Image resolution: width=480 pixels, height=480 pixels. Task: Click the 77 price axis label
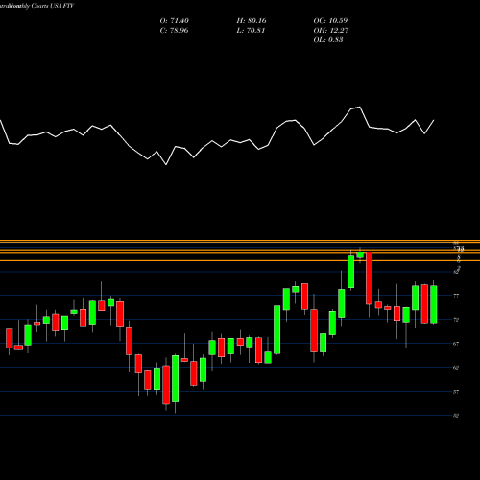point(456,296)
